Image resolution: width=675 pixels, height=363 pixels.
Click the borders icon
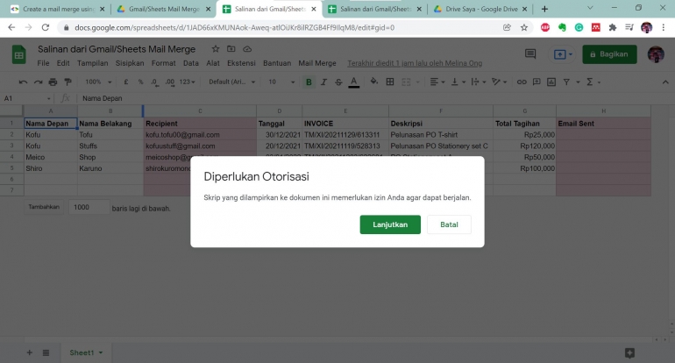click(x=390, y=82)
